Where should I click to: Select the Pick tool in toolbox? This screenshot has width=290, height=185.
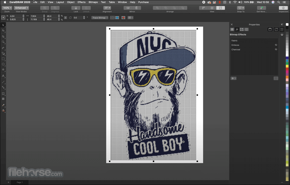pyautogui.click(x=3, y=25)
